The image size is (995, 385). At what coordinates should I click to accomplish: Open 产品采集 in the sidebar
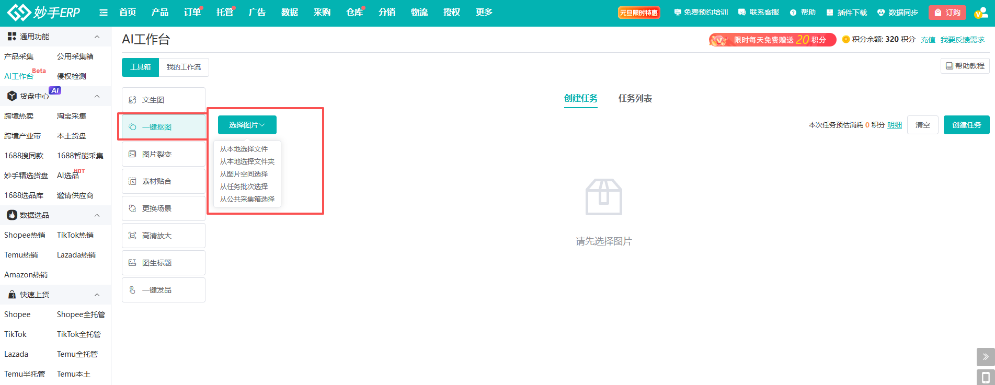coord(19,56)
